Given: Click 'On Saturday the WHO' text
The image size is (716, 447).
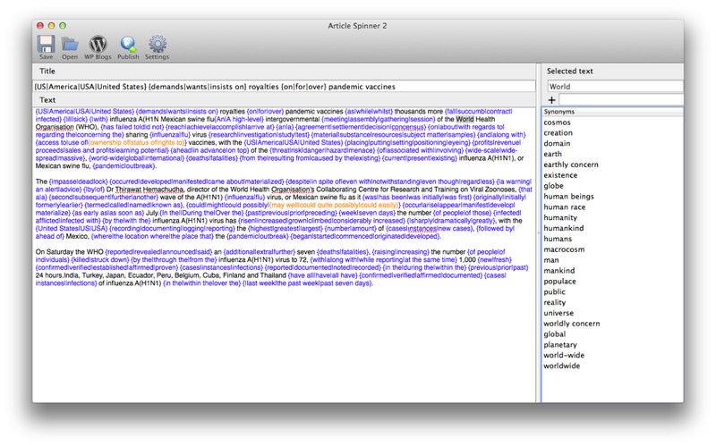Looking at the screenshot, I should pos(70,252).
